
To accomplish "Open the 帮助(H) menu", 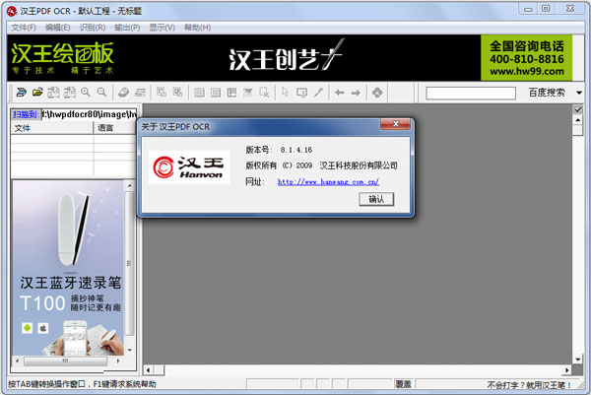I will [198, 28].
